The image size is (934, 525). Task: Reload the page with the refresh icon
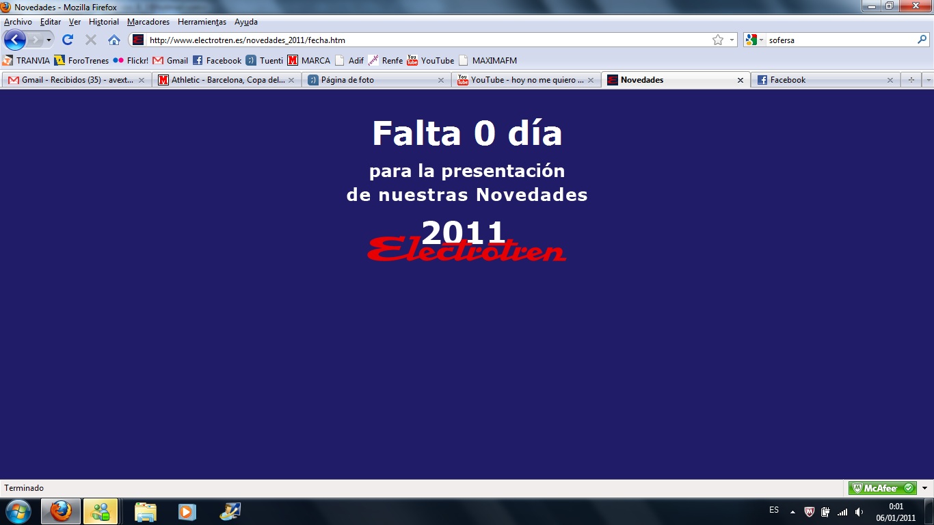pyautogui.click(x=68, y=40)
